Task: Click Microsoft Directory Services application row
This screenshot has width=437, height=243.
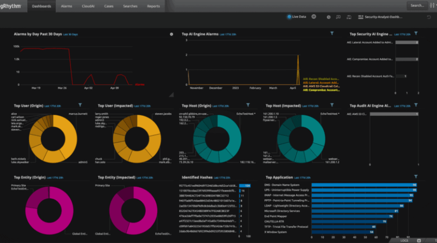Action: (x=282, y=211)
